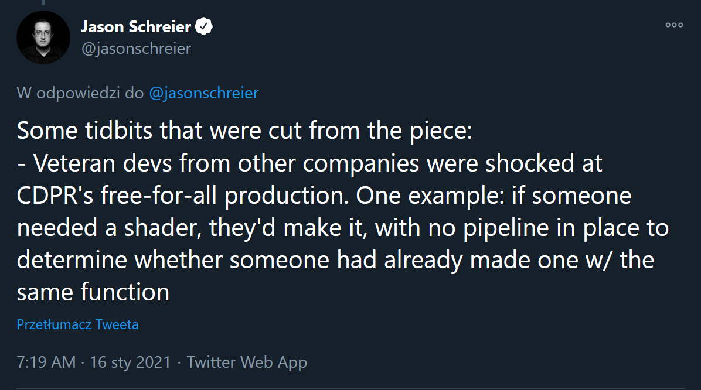Click the gray @jasonschreier handle under name
701x390 pixels.
(x=135, y=49)
